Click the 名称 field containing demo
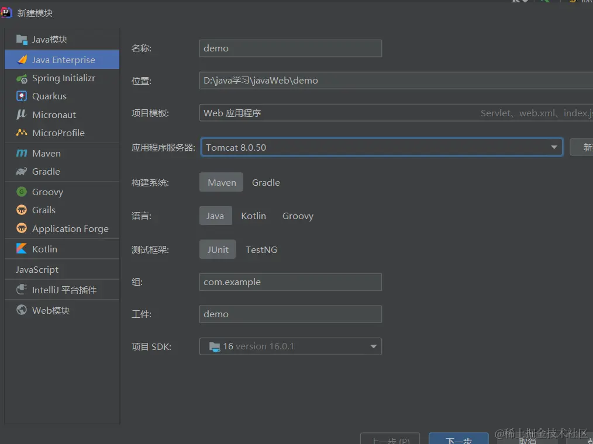This screenshot has width=593, height=444. [291, 48]
